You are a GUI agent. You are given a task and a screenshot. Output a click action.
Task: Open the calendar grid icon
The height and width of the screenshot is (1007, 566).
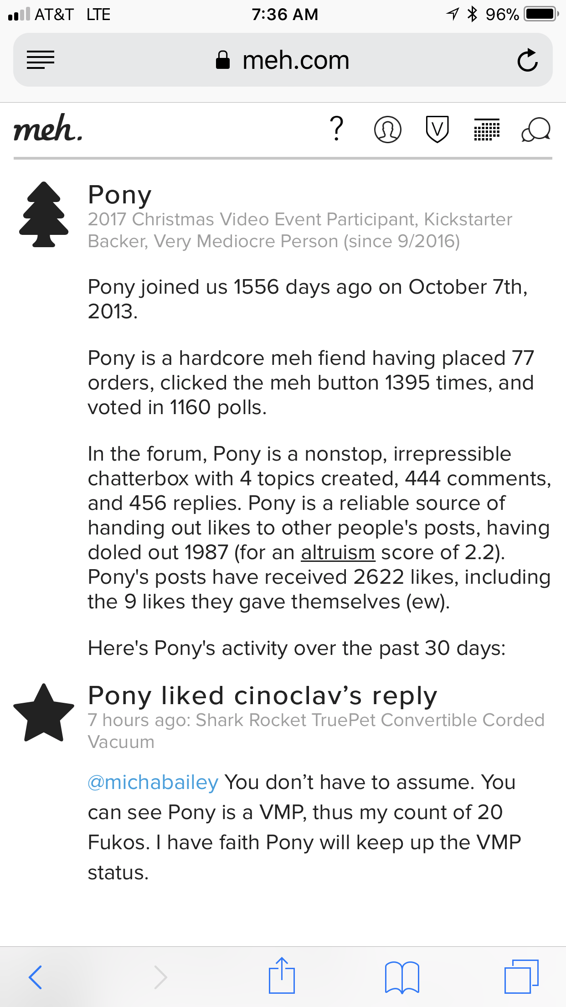487,130
